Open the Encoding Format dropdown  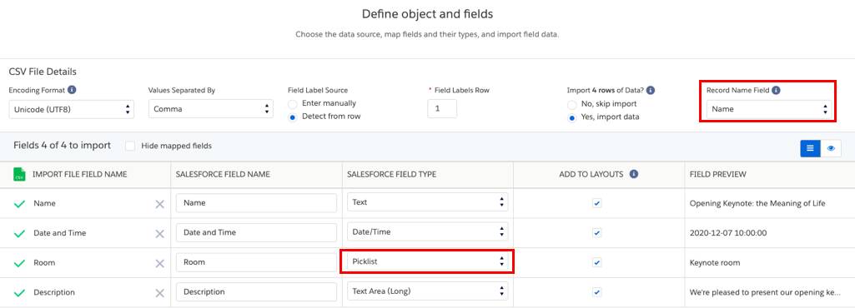72,109
